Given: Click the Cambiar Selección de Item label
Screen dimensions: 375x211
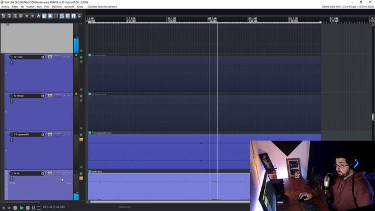Looking at the screenshot, I should 102,6.
